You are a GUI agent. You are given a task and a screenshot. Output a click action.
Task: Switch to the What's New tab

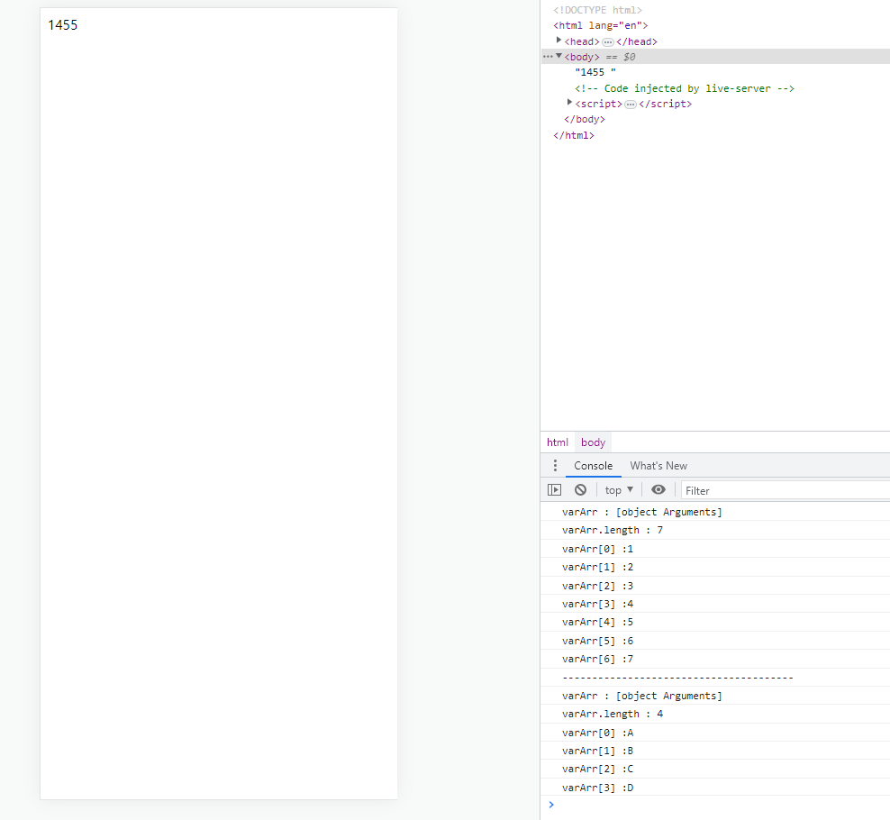coord(658,466)
